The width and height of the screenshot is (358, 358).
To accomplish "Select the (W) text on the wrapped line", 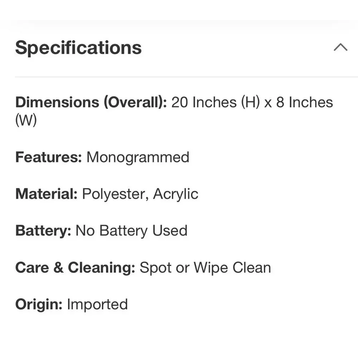I will click(26, 120).
